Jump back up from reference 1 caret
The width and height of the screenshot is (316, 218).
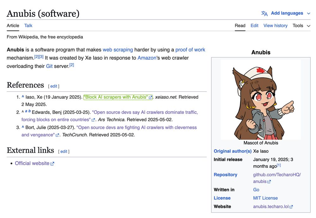click(23, 97)
